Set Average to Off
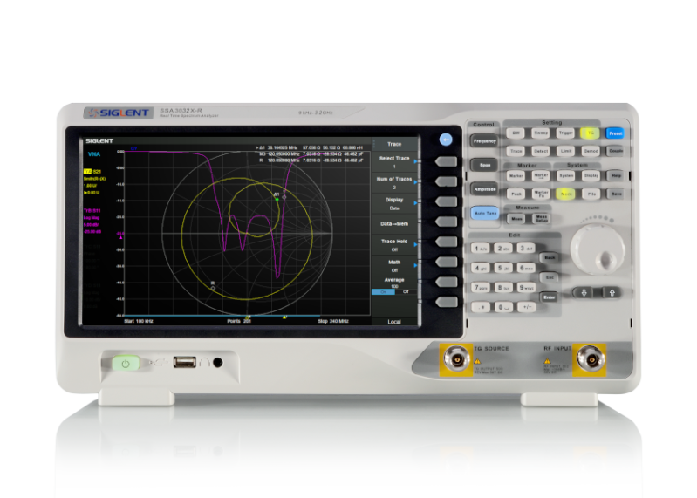Image resolution: width=697 pixels, height=498 pixels. [x=406, y=292]
